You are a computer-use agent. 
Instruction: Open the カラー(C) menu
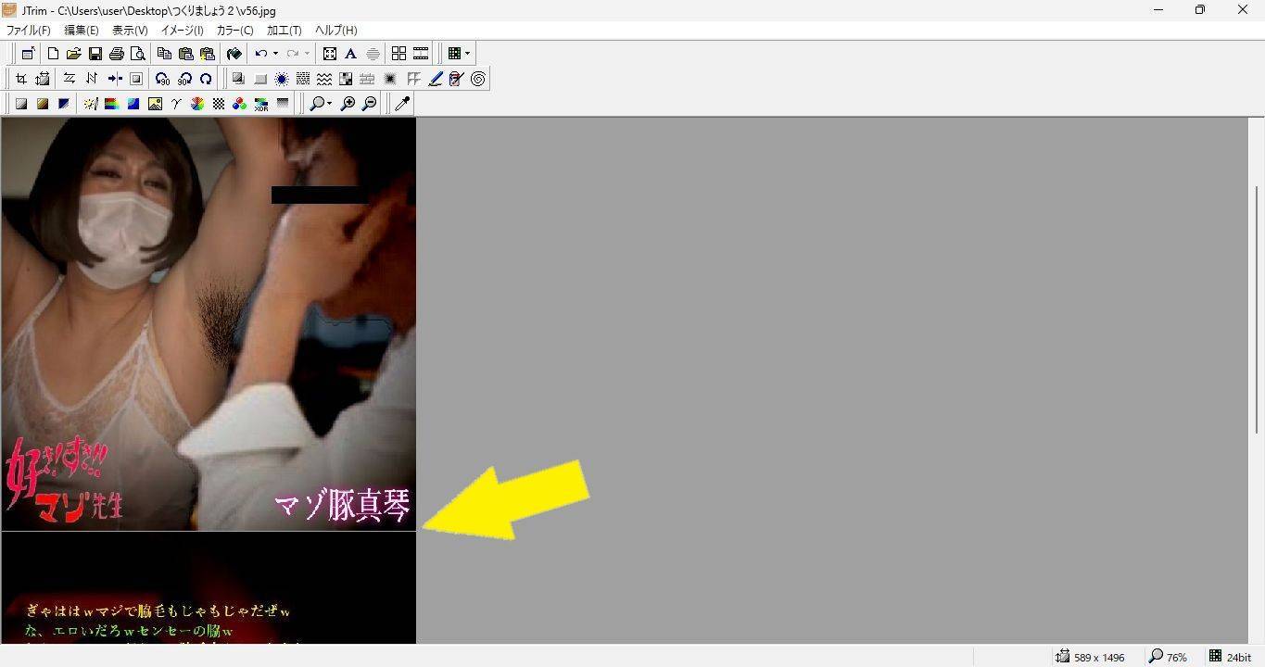234,31
